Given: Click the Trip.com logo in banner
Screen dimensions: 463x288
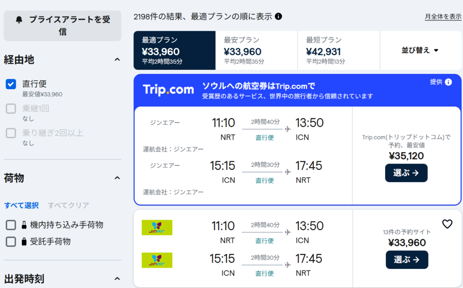Looking at the screenshot, I should pyautogui.click(x=169, y=90).
